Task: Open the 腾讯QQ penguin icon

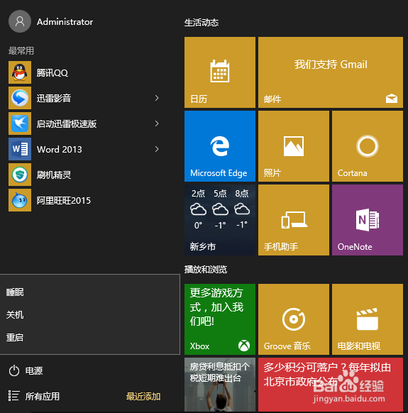Action: (x=20, y=72)
